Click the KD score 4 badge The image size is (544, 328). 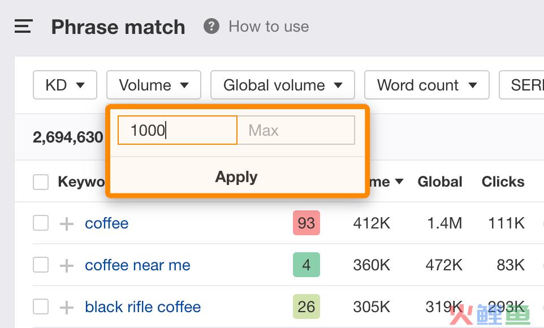[306, 265]
